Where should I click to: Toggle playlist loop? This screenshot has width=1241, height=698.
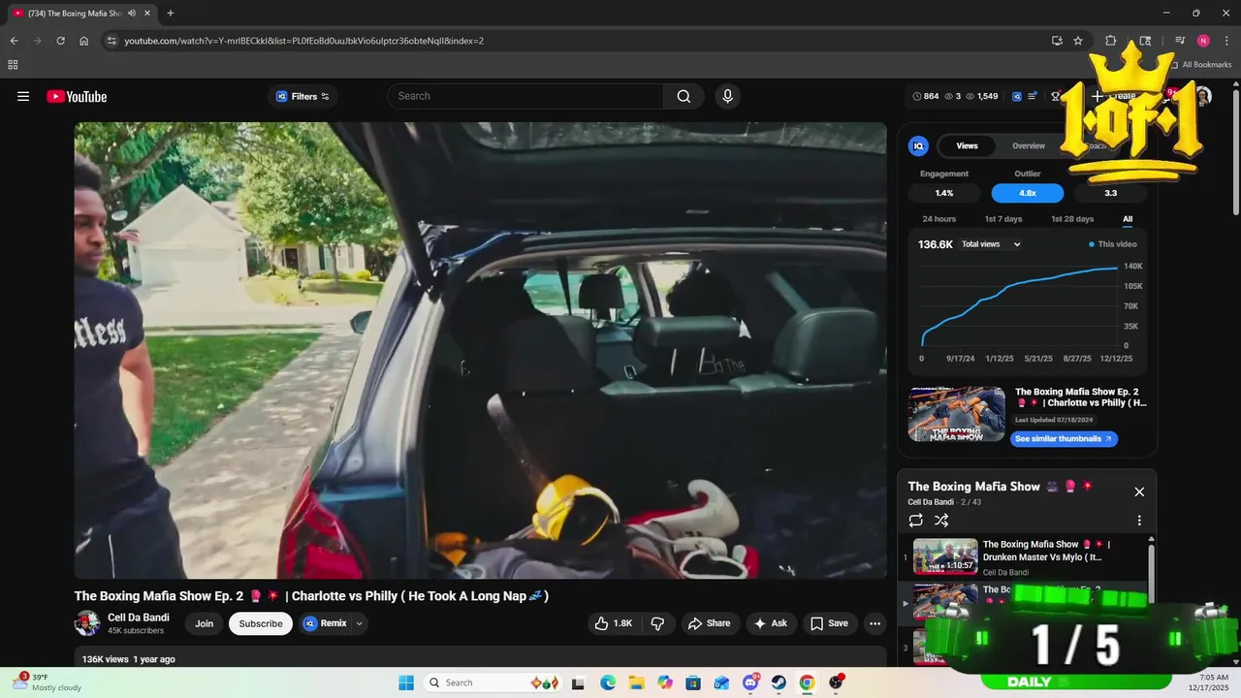916,521
